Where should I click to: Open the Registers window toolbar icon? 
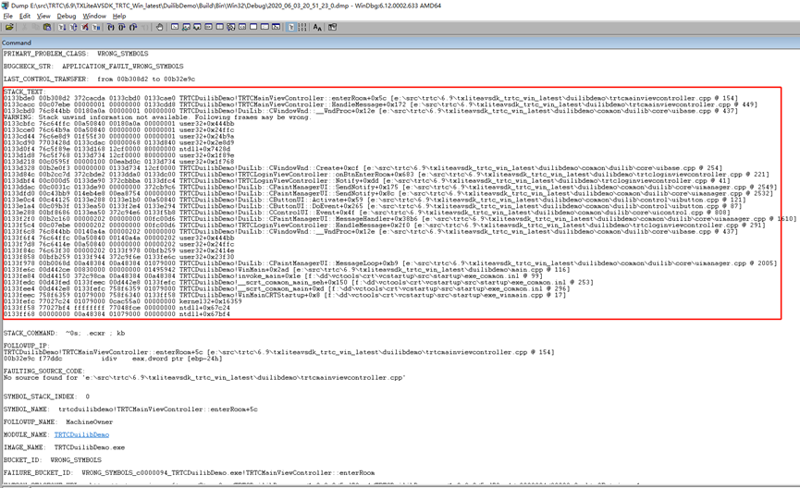(208, 27)
